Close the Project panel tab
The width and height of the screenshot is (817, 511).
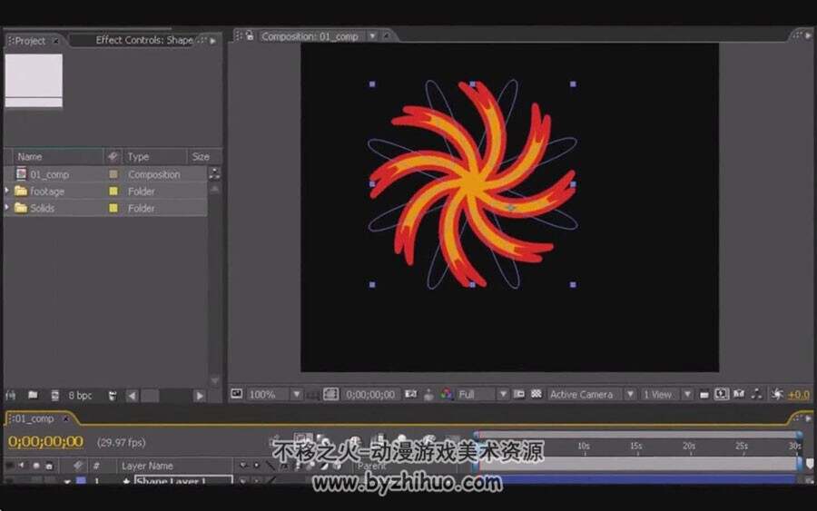pyautogui.click(x=55, y=41)
